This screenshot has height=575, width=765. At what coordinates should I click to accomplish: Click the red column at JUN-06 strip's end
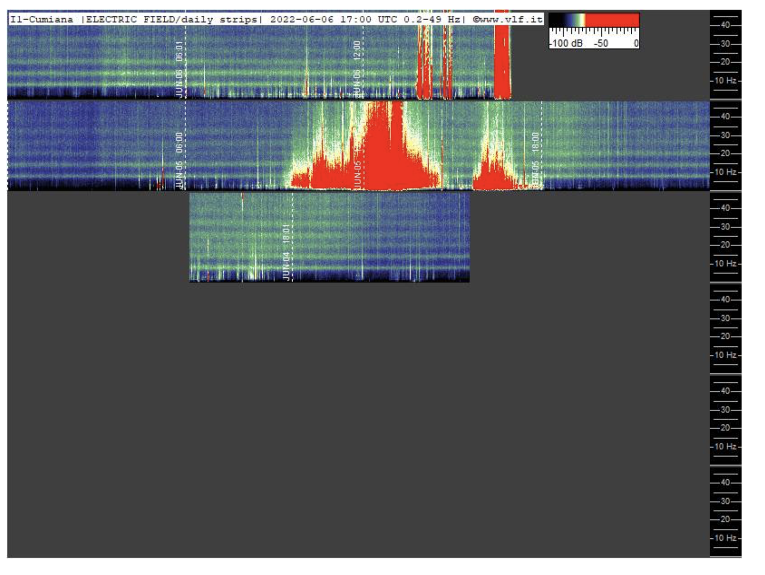[502, 55]
